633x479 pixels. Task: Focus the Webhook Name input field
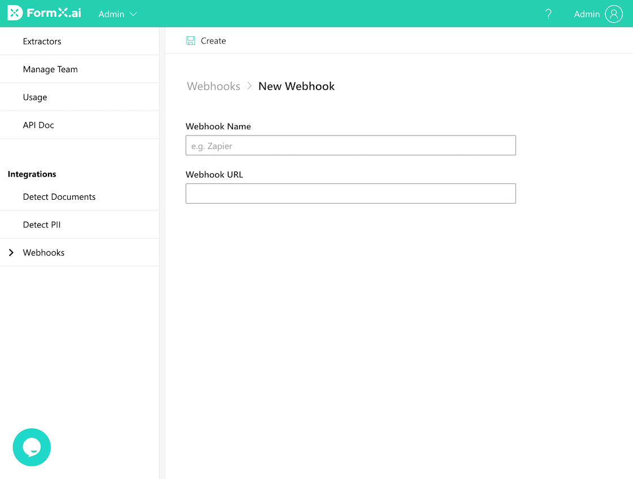[x=350, y=146]
